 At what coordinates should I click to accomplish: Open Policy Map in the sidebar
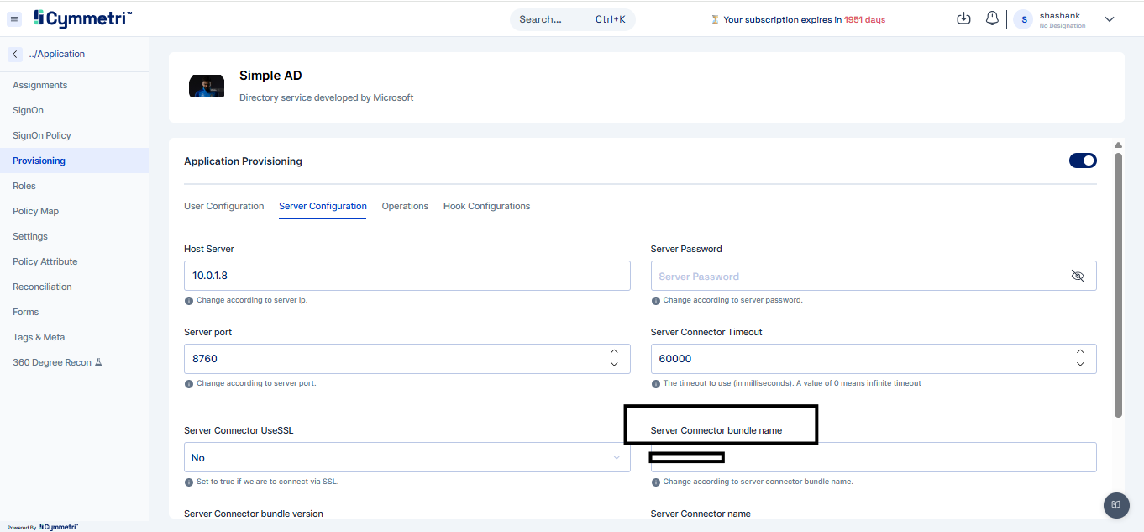[74, 211]
